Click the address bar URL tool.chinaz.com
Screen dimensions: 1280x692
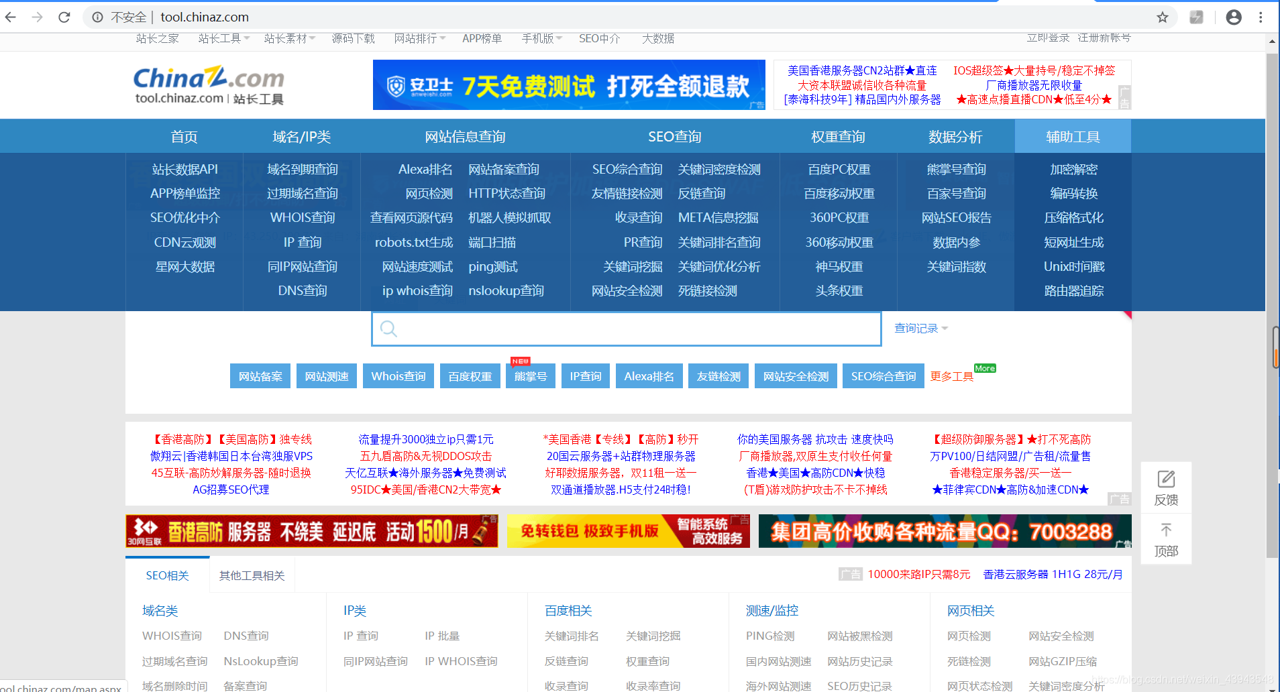pyautogui.click(x=205, y=17)
